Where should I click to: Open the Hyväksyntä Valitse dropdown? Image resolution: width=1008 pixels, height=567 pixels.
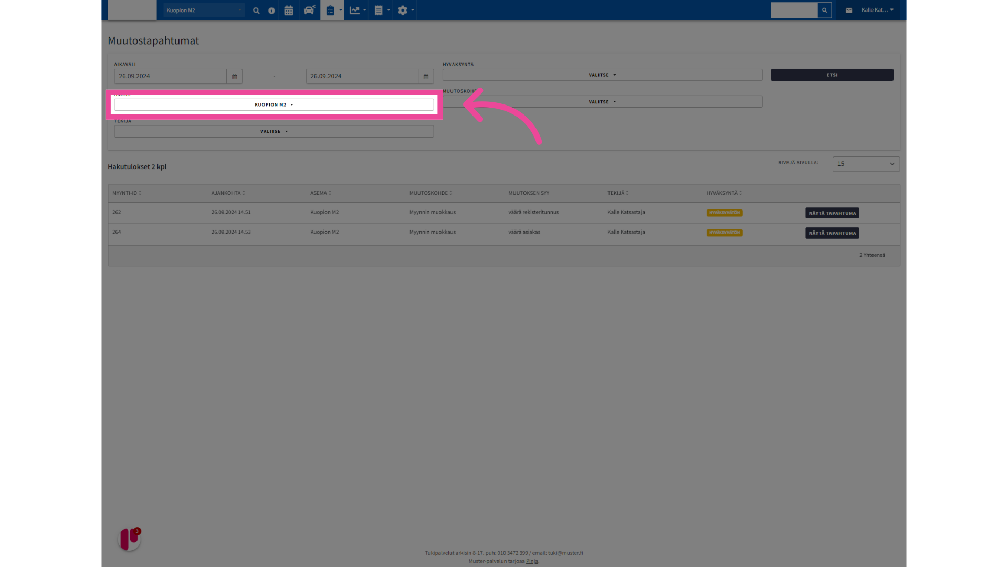(x=602, y=75)
